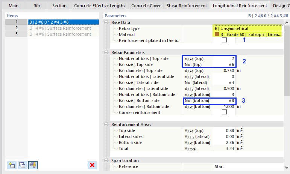
Task: Collapse the Reinforcement Areas section
Action: click(x=107, y=124)
